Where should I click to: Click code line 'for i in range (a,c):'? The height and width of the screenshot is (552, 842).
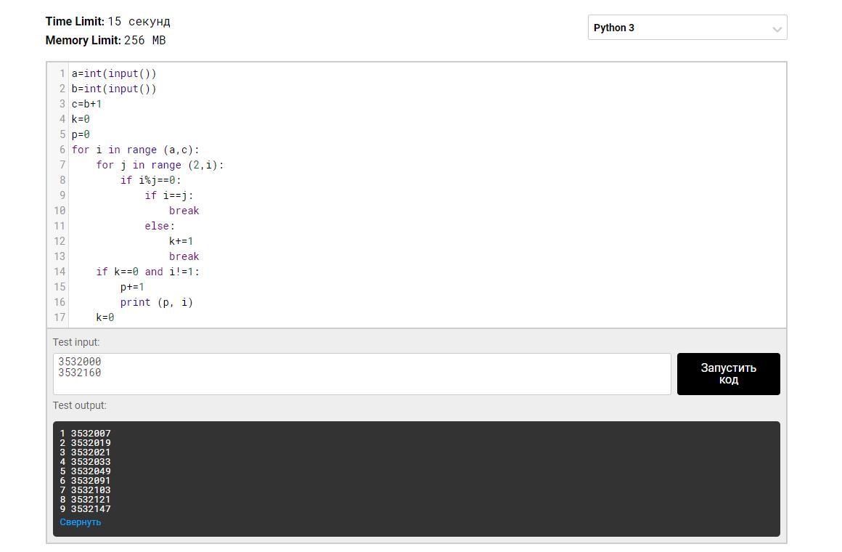pyautogui.click(x=135, y=150)
